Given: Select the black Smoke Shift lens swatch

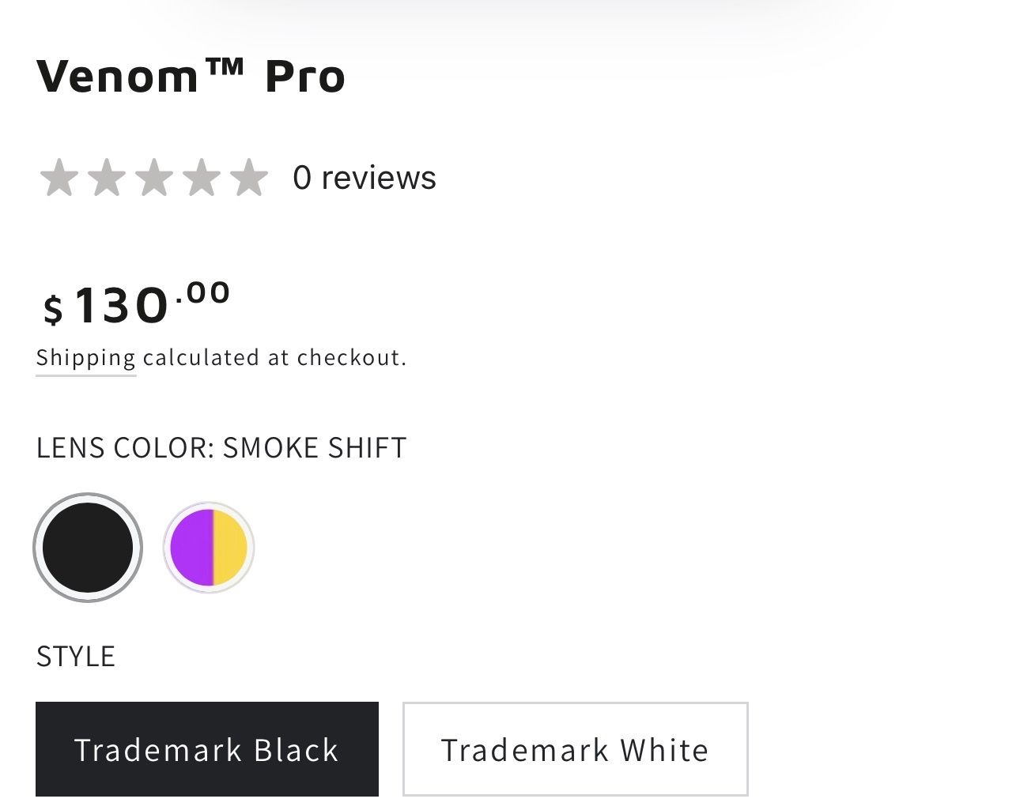Looking at the screenshot, I should pyautogui.click(x=88, y=548).
